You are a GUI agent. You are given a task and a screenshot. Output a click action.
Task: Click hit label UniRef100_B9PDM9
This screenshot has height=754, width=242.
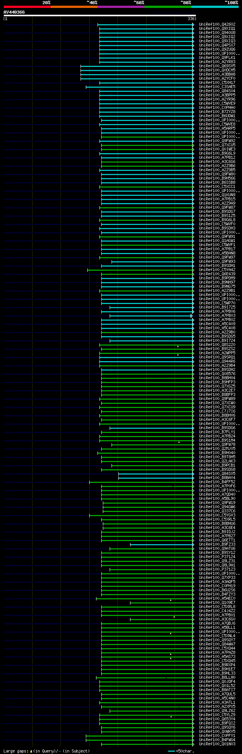(x=217, y=278)
